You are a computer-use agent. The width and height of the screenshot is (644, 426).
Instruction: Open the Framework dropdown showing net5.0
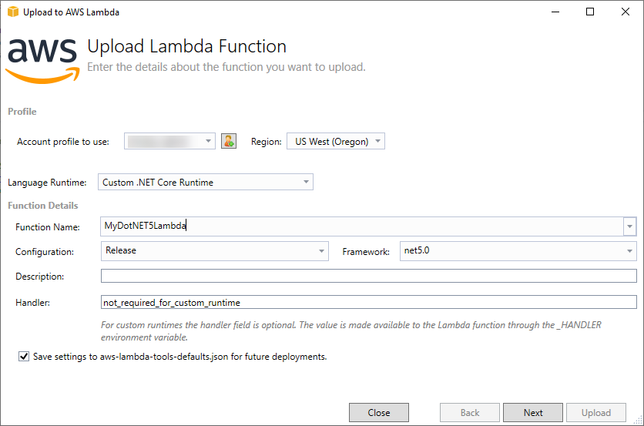tap(518, 251)
